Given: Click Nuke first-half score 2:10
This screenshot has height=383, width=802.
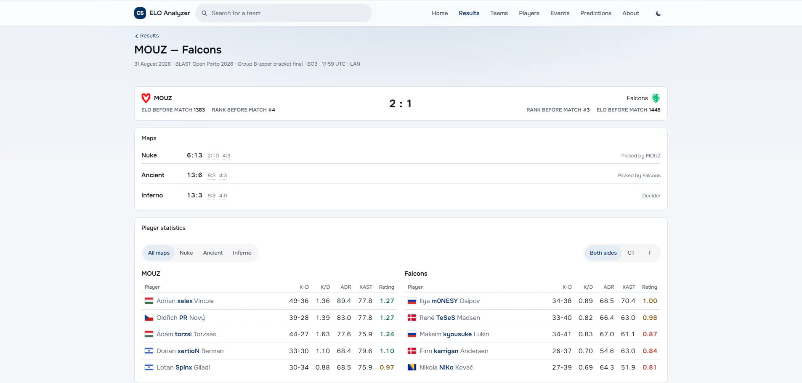Looking at the screenshot, I should click(x=213, y=156).
